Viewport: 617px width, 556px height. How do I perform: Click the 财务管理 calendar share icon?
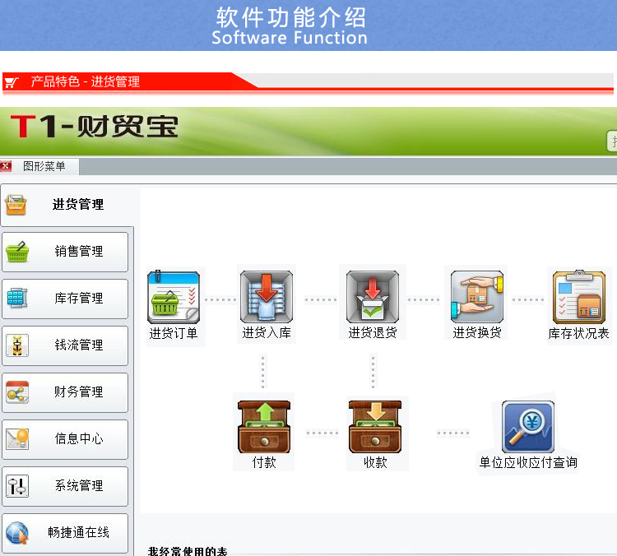pos(17,392)
